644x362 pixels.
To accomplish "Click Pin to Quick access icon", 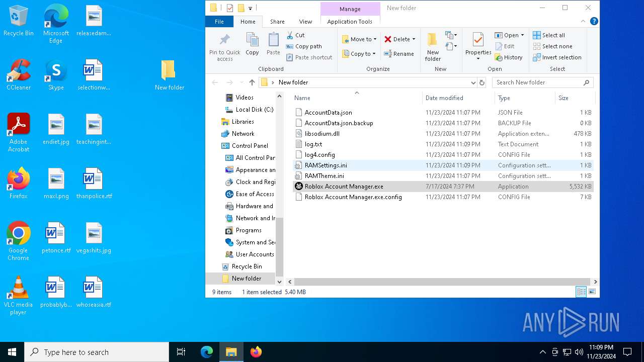I will [225, 47].
